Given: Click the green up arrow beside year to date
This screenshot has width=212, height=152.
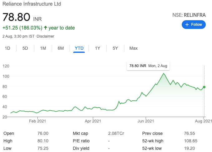Looking at the screenshot, I should pyautogui.click(x=46, y=28).
